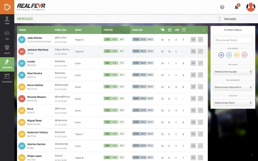The width and height of the screenshot is (258, 161).
Task: Toggle the eye icon for Marco Matias
Action: coord(193,87)
